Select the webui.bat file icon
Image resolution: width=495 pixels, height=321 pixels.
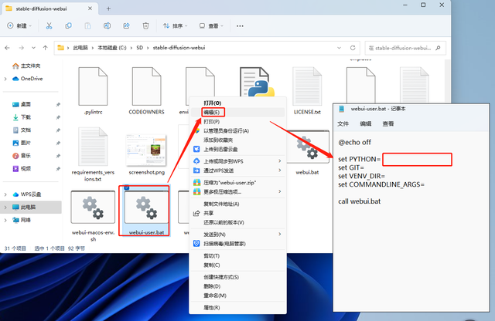tap(308, 147)
